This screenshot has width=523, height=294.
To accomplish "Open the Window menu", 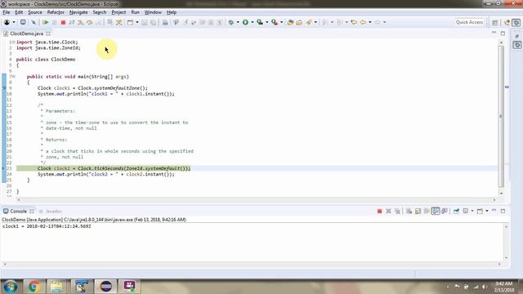I will click(x=153, y=12).
